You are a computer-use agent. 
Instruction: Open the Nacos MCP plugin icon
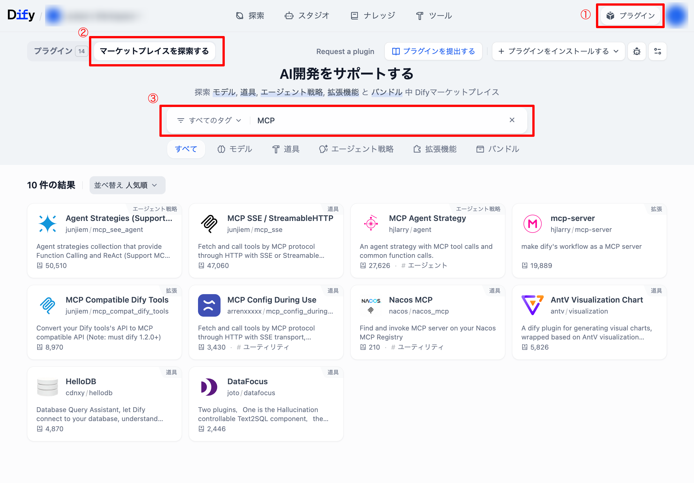click(x=371, y=305)
